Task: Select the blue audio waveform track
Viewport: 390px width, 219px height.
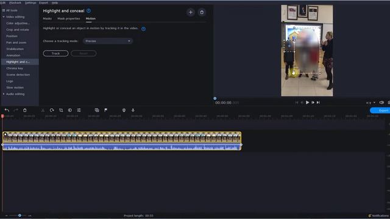Action: 122,147
